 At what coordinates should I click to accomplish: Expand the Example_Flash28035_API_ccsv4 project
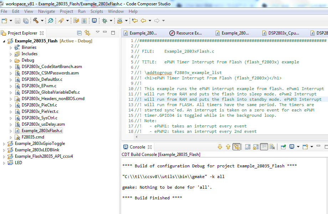4,157
